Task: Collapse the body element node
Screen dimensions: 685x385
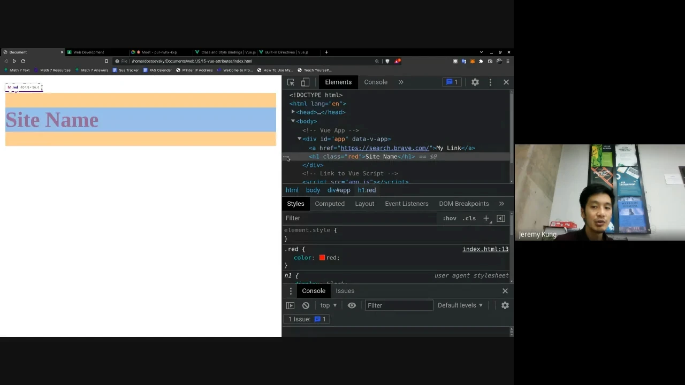Action: tap(293, 121)
